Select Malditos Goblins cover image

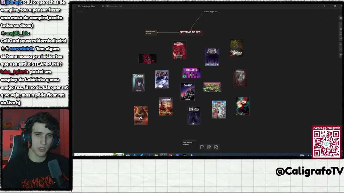click(x=212, y=87)
